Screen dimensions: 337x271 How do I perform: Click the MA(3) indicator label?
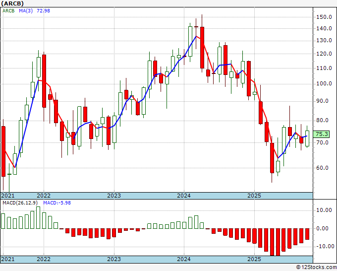[x=26, y=10]
